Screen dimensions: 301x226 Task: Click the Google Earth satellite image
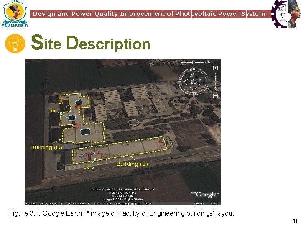pyautogui.click(x=123, y=132)
